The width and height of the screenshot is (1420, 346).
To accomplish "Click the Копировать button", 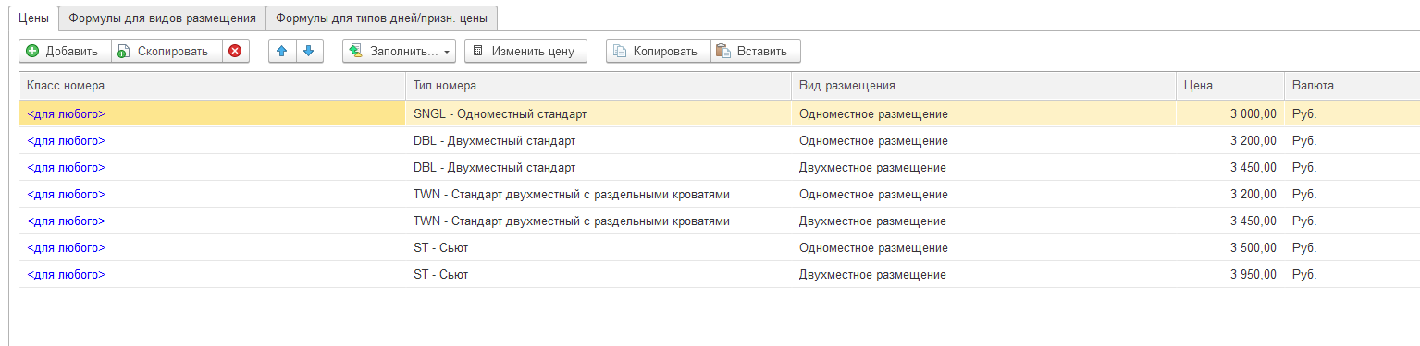I will point(658,51).
